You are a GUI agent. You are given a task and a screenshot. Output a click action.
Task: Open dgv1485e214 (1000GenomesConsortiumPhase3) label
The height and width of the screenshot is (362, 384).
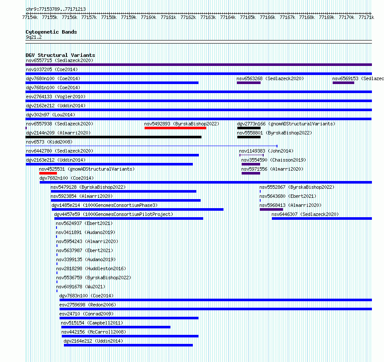104,205
